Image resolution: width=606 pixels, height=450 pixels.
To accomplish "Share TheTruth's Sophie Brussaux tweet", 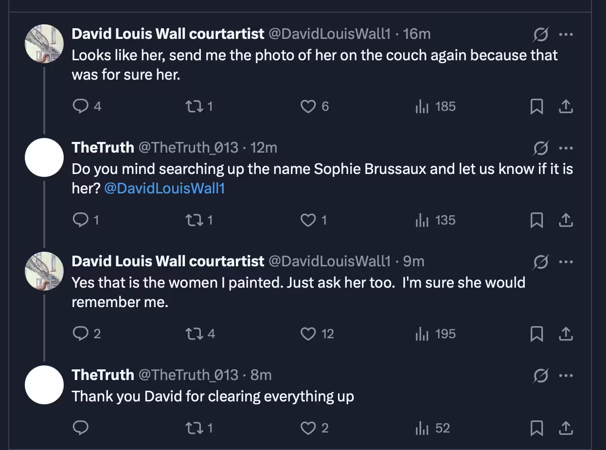I will point(565,220).
